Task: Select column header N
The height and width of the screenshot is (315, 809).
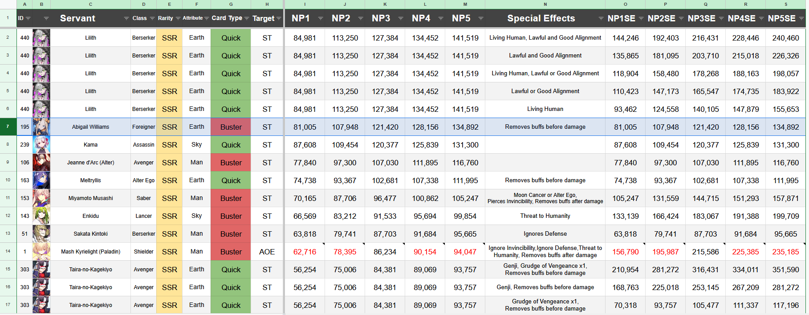Action: [545, 4]
